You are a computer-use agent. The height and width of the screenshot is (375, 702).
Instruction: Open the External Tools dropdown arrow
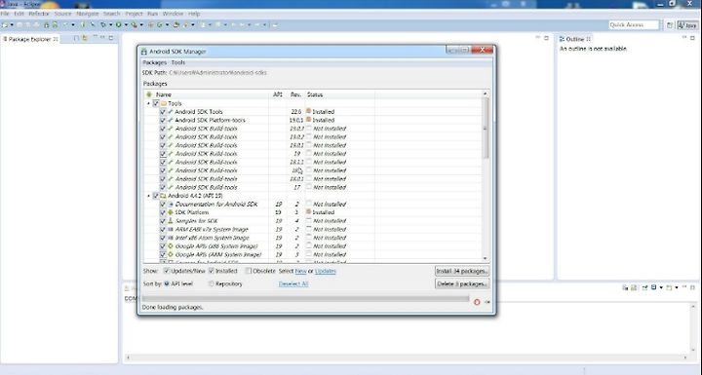coord(141,24)
